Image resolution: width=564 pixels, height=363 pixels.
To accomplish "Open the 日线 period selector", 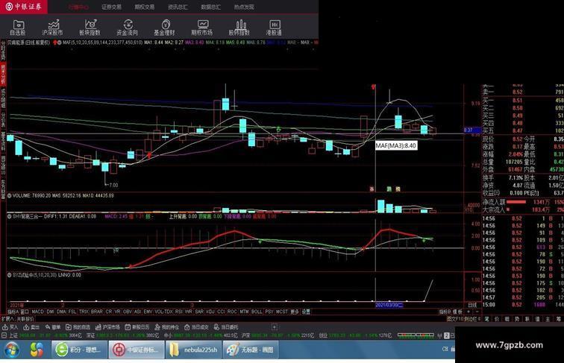I will point(472,305).
